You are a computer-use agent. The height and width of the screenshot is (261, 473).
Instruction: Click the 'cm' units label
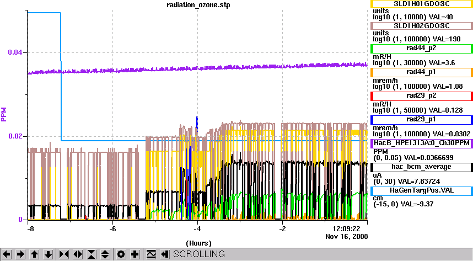tap(378, 198)
